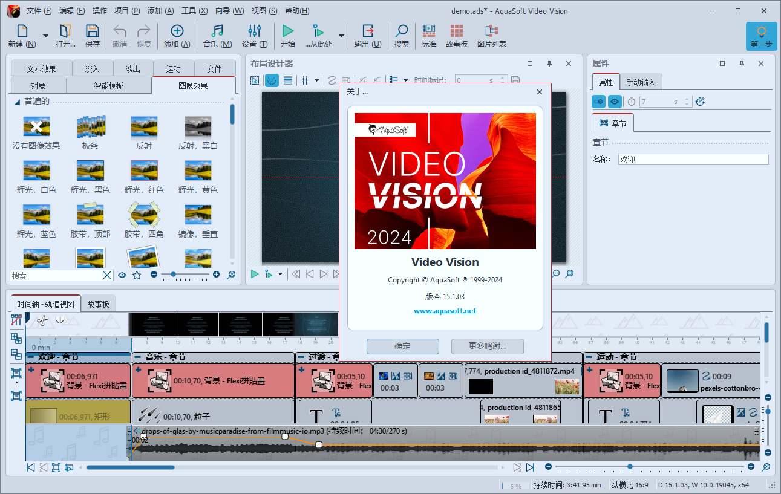This screenshot has width=781, height=494.
Task: Select the 辉光，红色 image effect
Action: (x=144, y=171)
